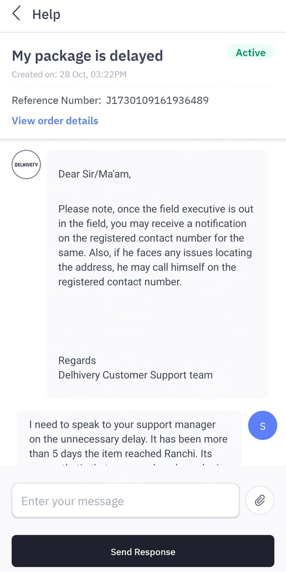Select the Dear Sir/Ma'am greeting line
The image size is (286, 572).
click(94, 174)
